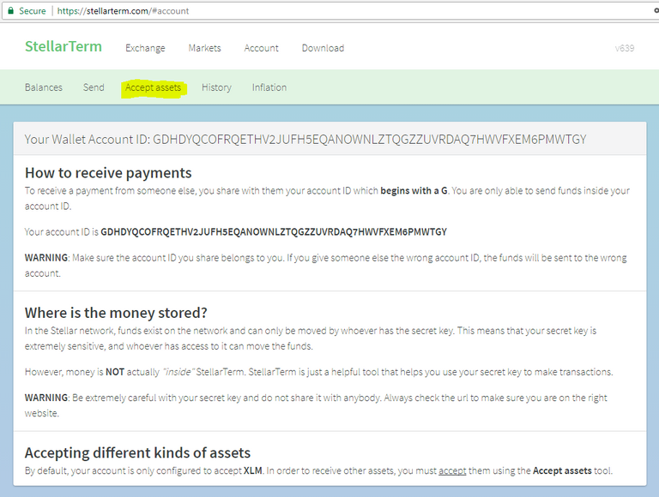Click the 'How to receive payments' heading
Viewport: 659px width, 497px height.
click(x=108, y=173)
